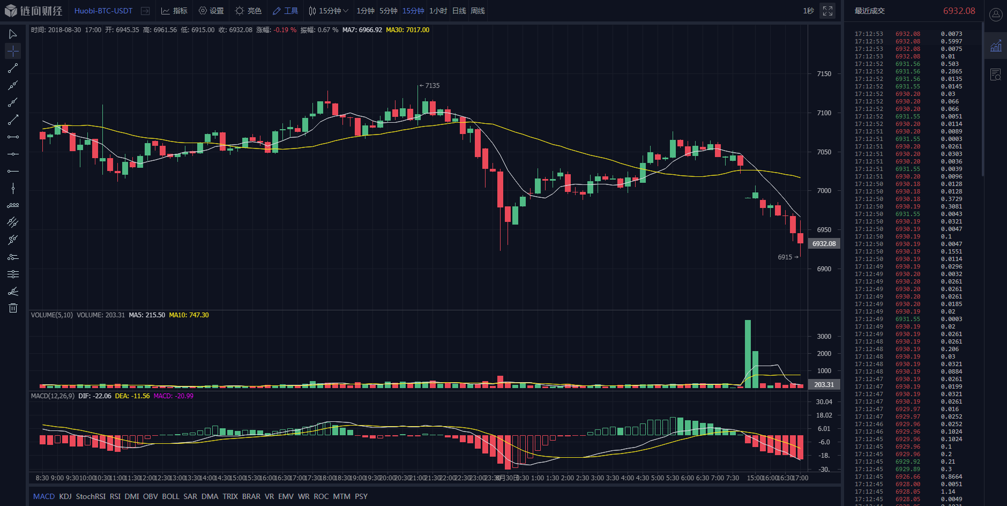1007x506 pixels.
Task: Select the OBV indicator
Action: tap(151, 496)
